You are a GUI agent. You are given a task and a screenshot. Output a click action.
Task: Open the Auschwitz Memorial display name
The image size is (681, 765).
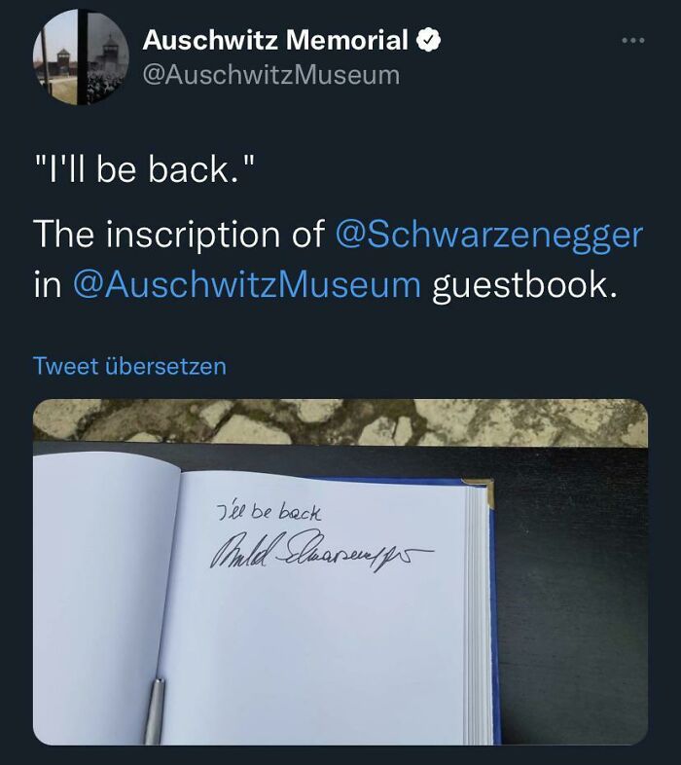(275, 40)
